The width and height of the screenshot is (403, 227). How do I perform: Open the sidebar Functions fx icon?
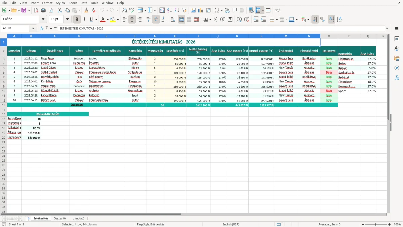(397, 78)
